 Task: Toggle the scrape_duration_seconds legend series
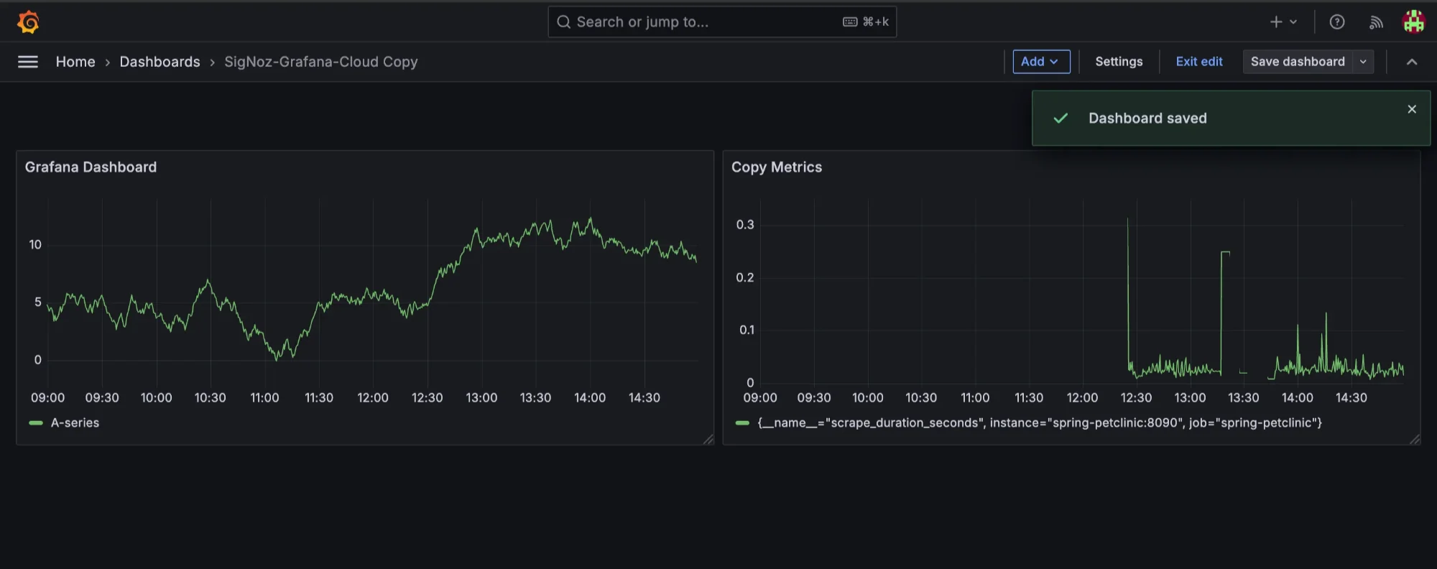(1040, 423)
